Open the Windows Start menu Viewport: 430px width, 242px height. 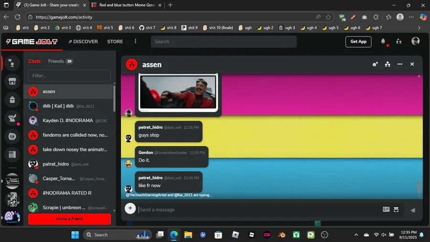(x=75, y=235)
